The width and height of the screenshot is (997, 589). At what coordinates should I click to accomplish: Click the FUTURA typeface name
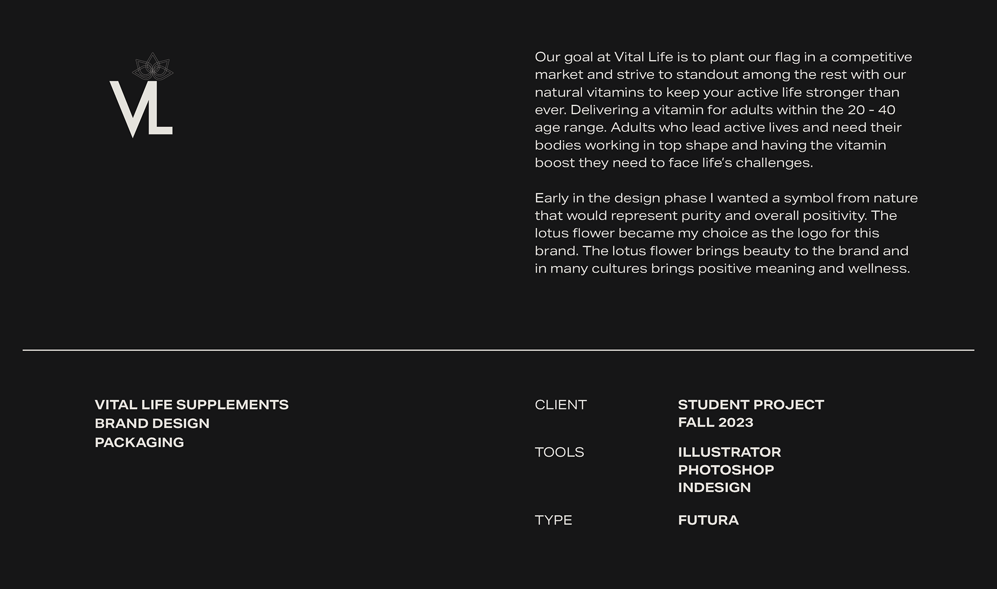pyautogui.click(x=708, y=520)
